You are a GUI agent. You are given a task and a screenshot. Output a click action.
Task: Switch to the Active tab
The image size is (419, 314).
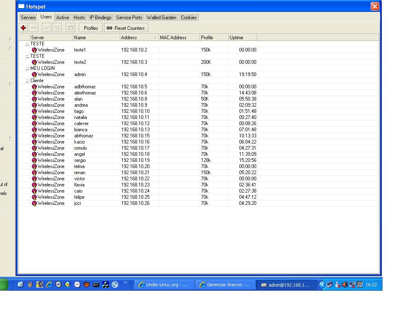click(x=63, y=17)
